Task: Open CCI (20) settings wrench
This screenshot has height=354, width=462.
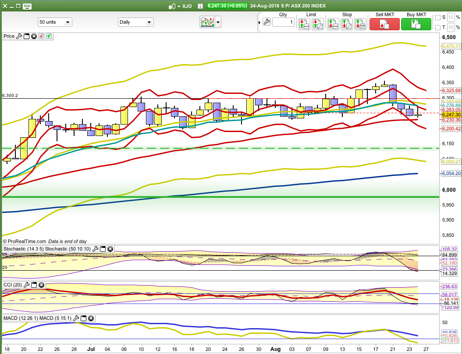Action: pos(26,285)
